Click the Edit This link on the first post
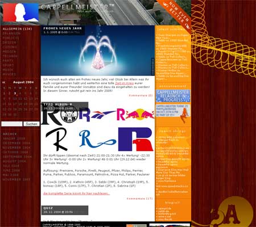Image resolution: width=256 pixels, height=227 pixels. tap(74, 32)
